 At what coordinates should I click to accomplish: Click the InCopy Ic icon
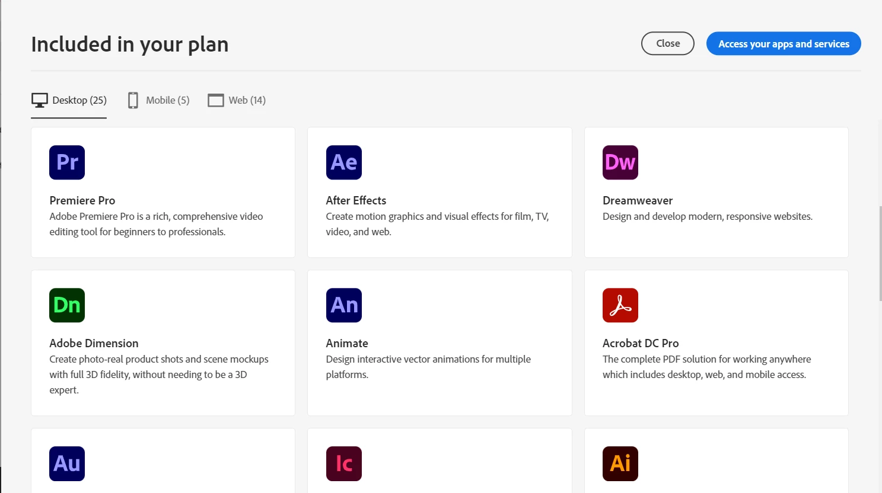pyautogui.click(x=344, y=463)
